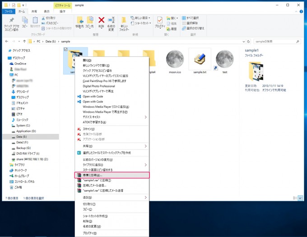Select the sample.txt file
The image size is (307, 237).
point(200,61)
